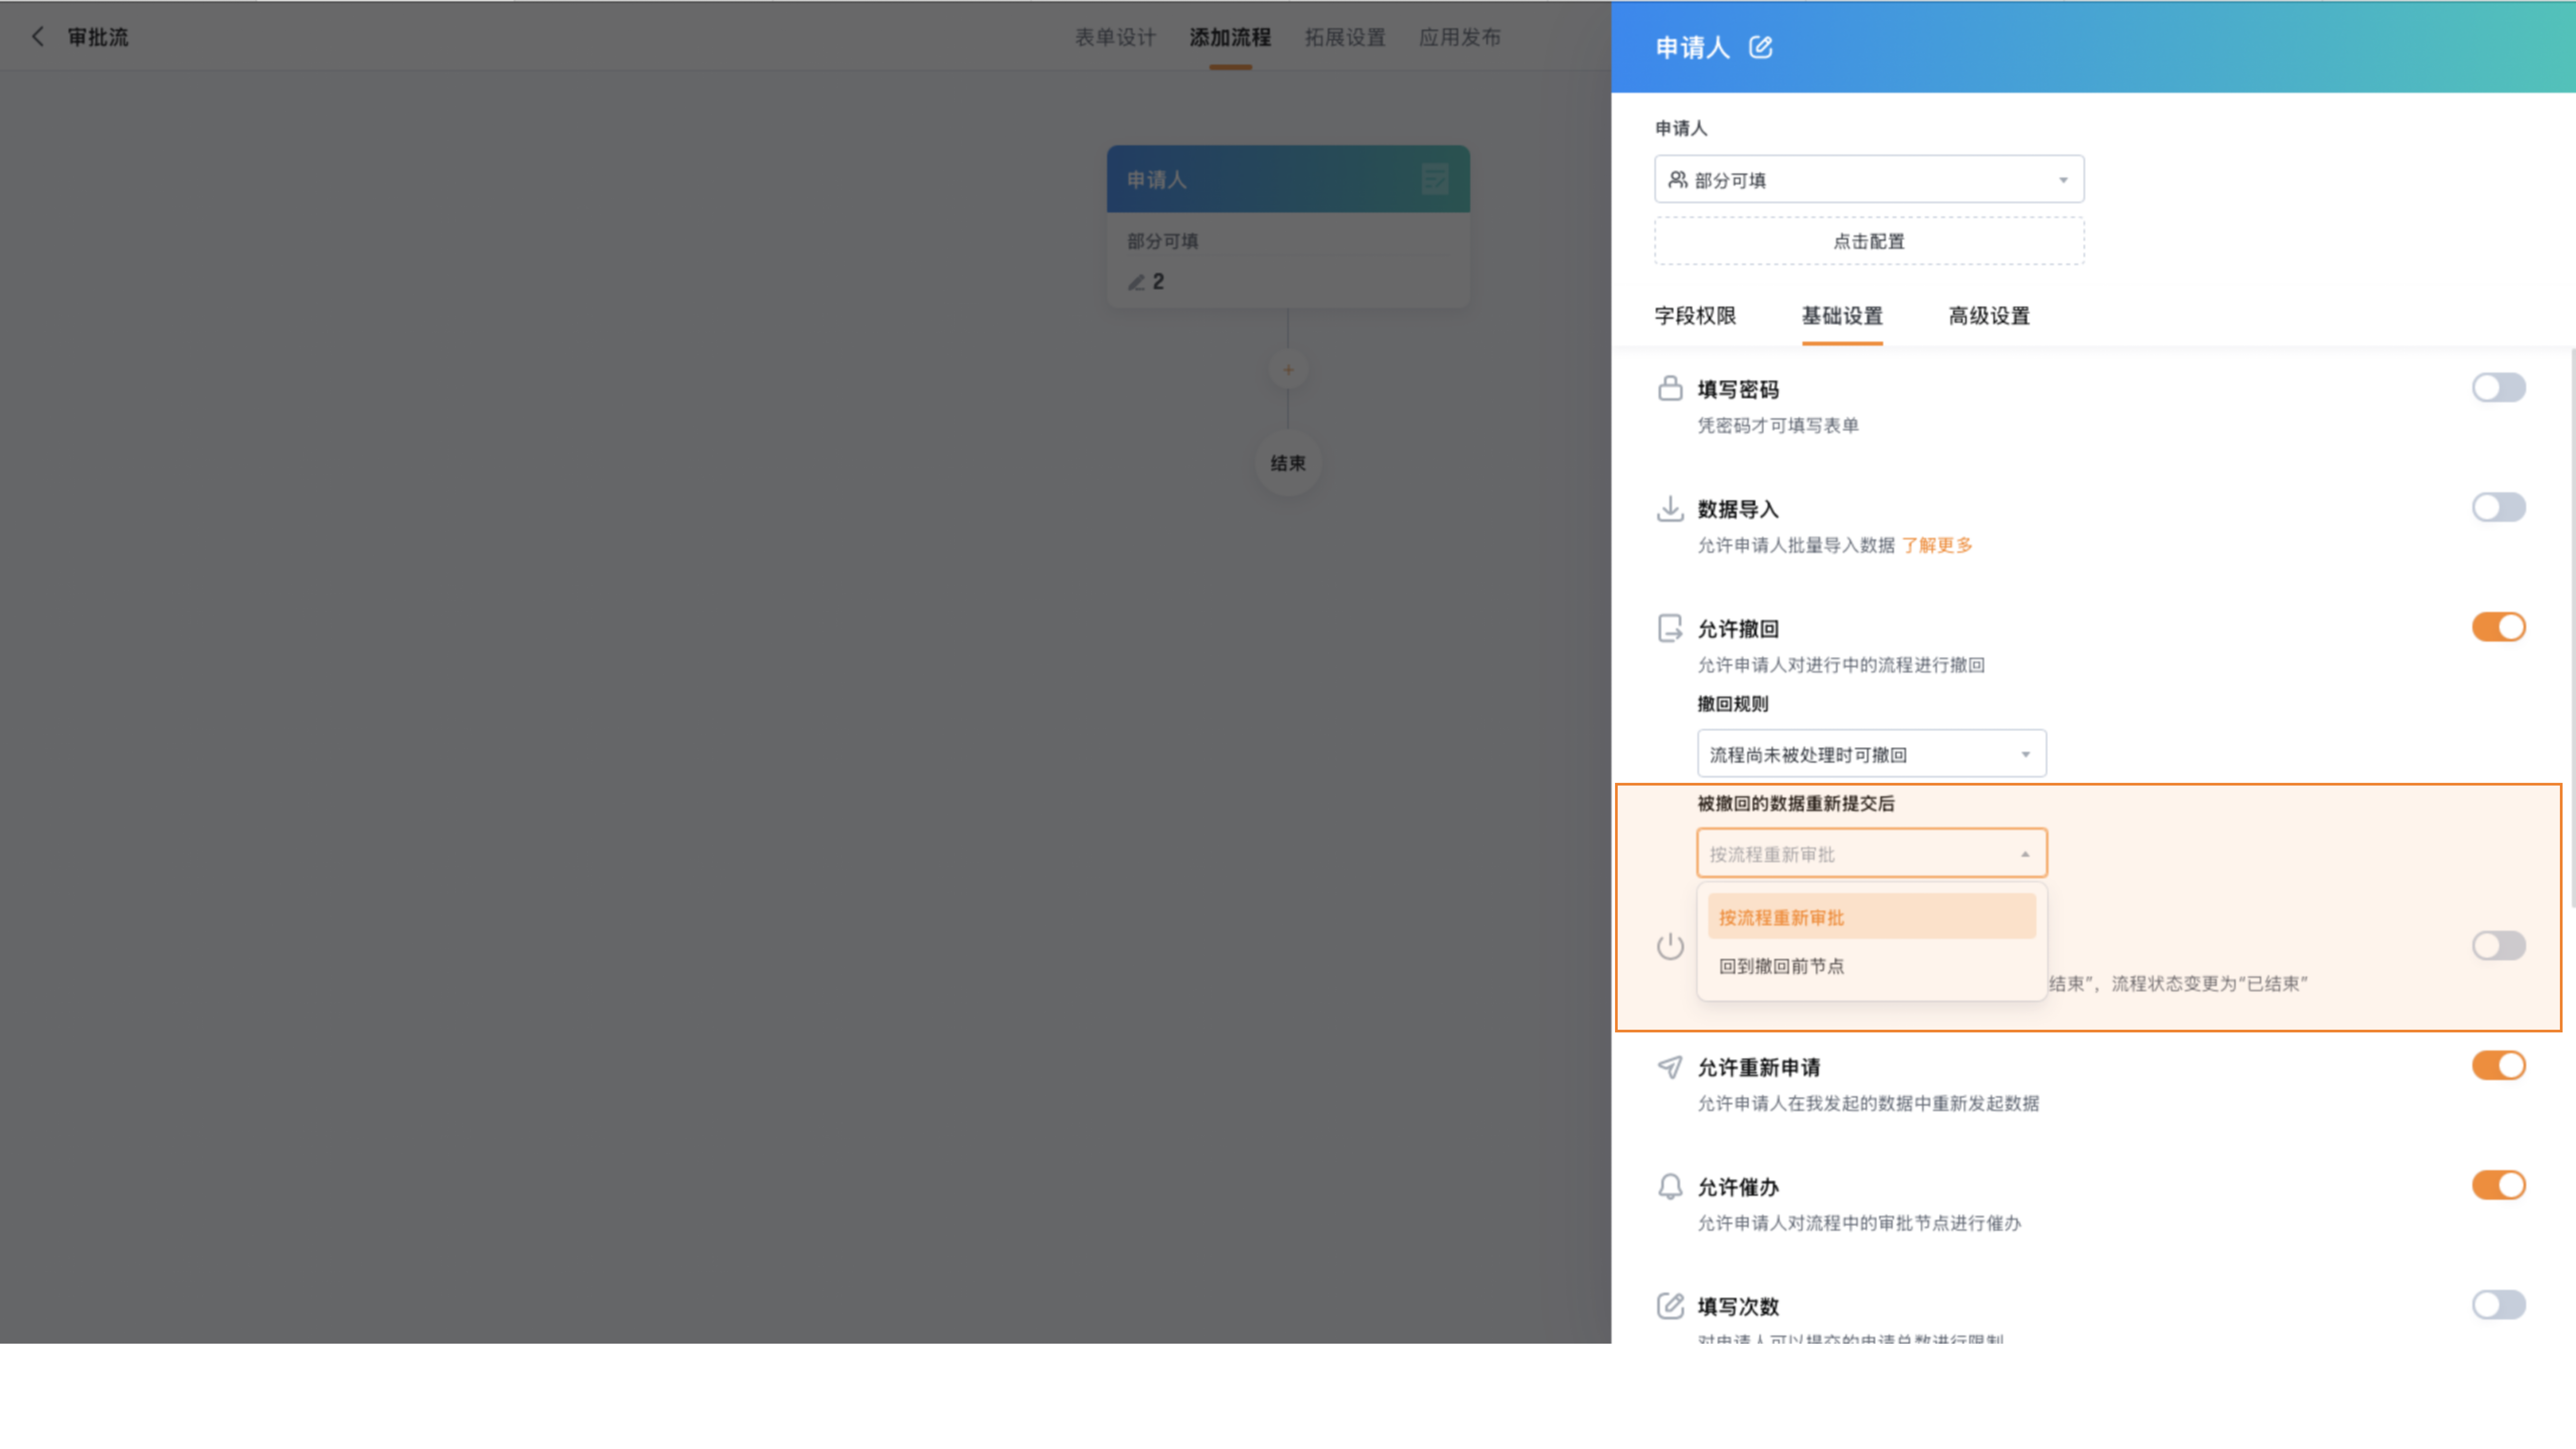This screenshot has width=2576, height=1449.
Task: Click the power icon beside the dropdown list
Action: (x=1670, y=946)
